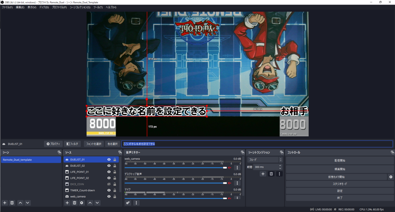This screenshot has height=212, width=395.
Task: Open プロパティ button in source toolbar
Action: coord(53,144)
